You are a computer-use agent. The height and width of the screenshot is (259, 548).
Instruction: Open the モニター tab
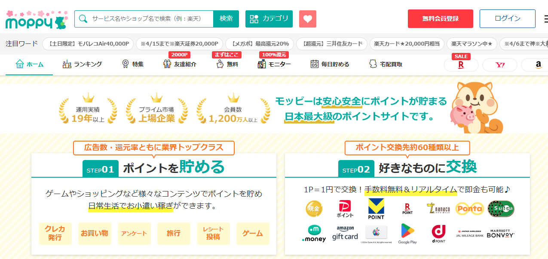(274, 65)
